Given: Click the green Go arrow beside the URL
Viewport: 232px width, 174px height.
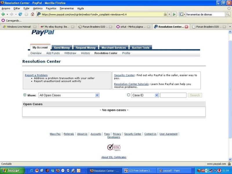Looking at the screenshot, I should coord(174,14).
